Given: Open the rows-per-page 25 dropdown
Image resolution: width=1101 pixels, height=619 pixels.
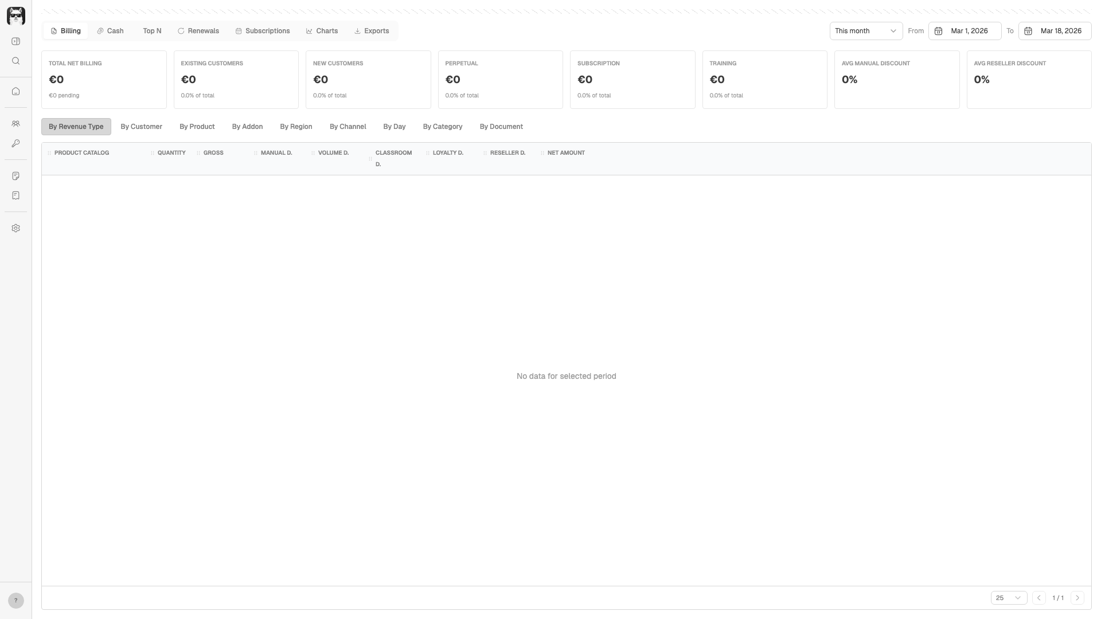Looking at the screenshot, I should click(x=1008, y=598).
